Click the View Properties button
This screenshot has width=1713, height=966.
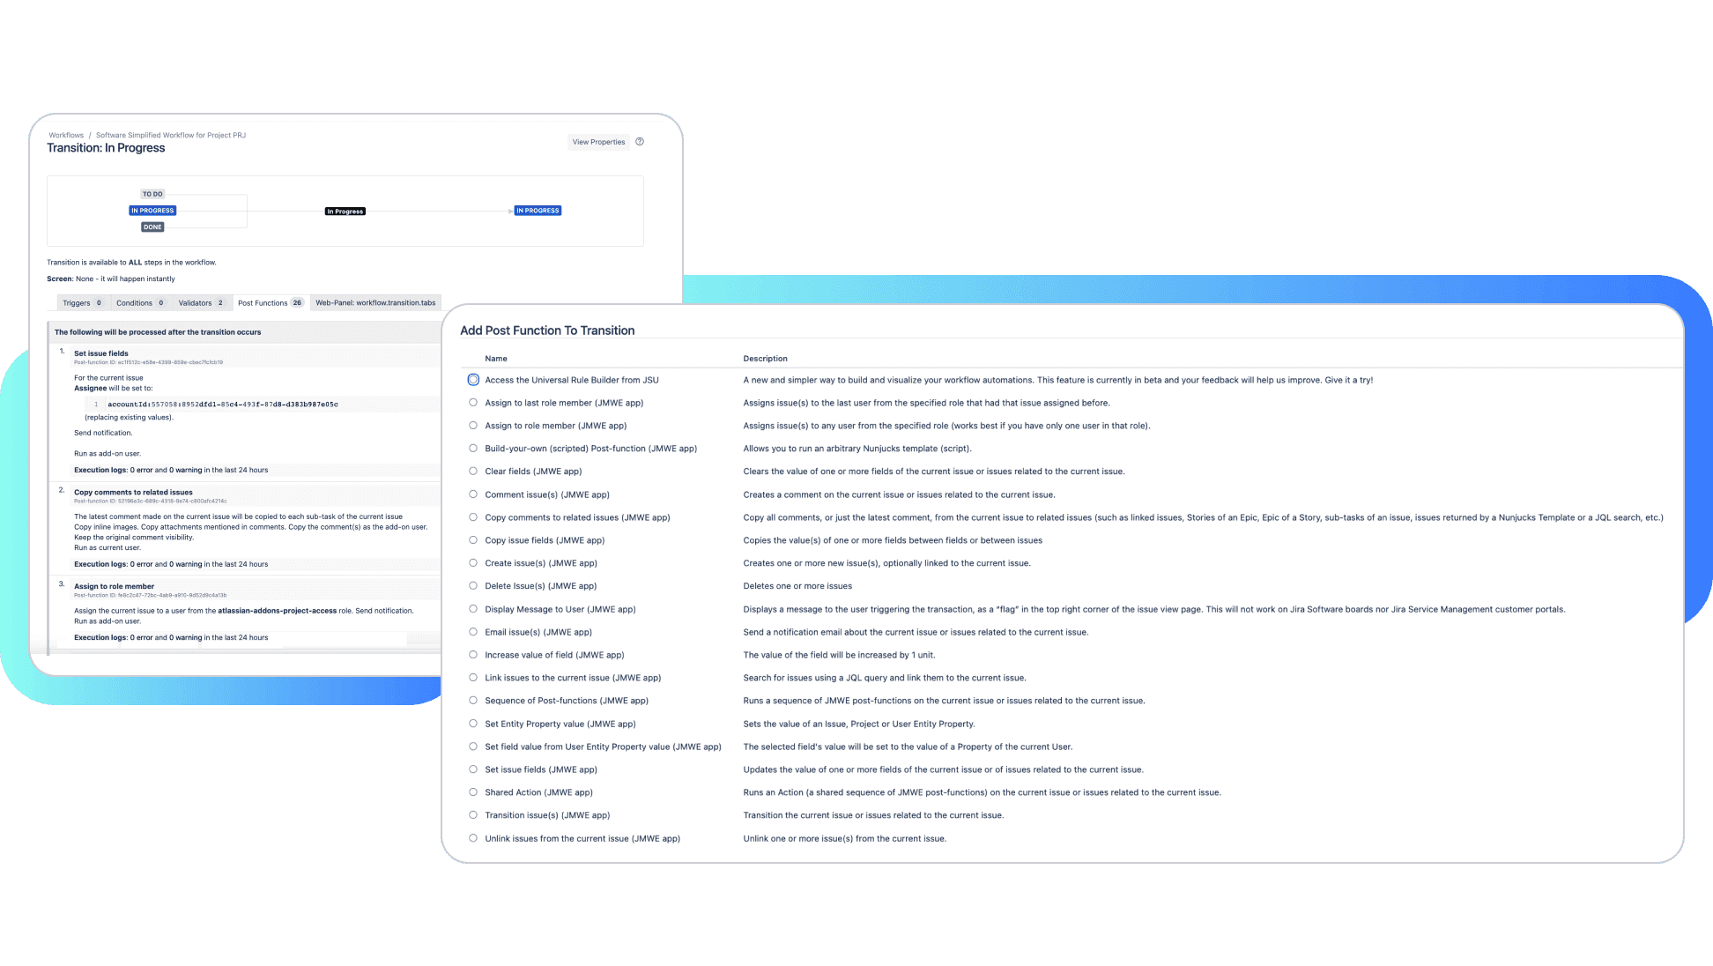click(x=598, y=142)
